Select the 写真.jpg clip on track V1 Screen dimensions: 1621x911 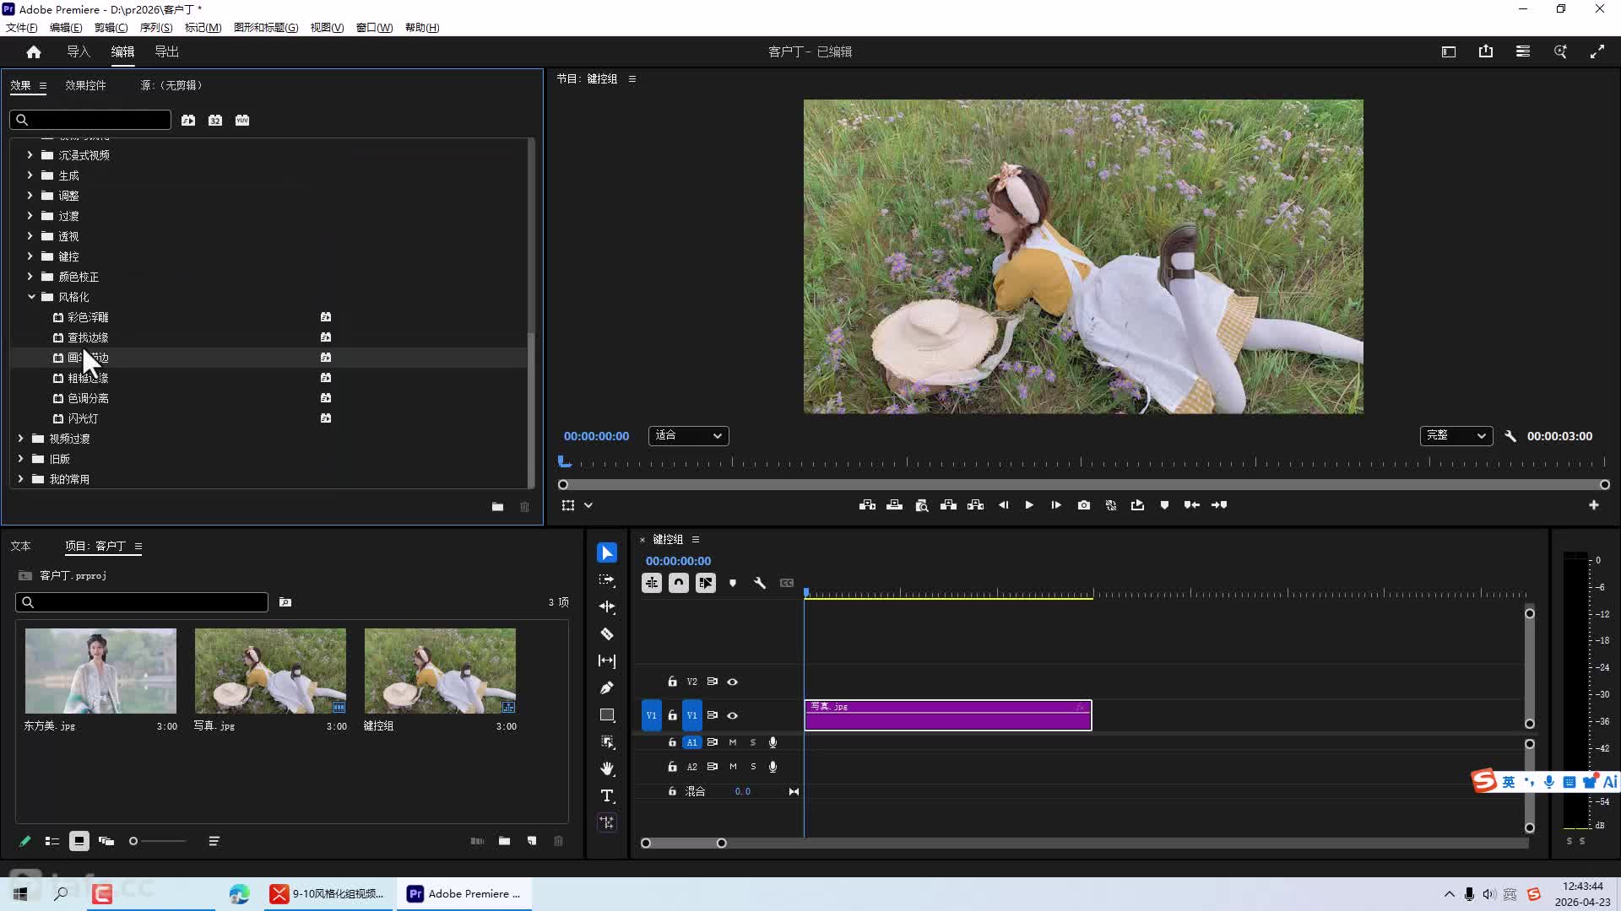[x=948, y=715]
